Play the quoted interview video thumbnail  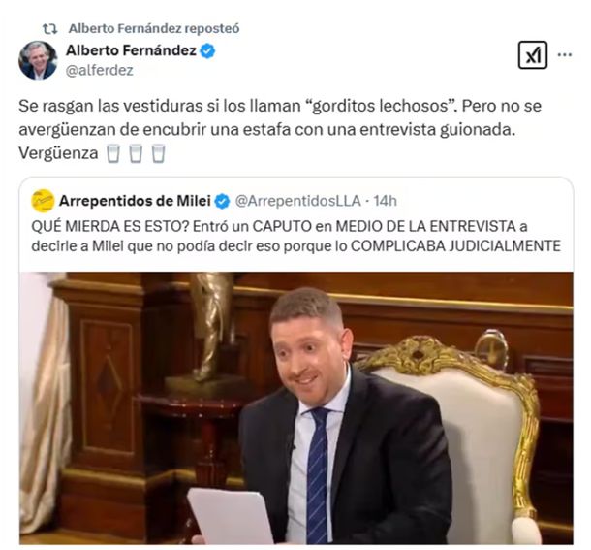click(296, 408)
